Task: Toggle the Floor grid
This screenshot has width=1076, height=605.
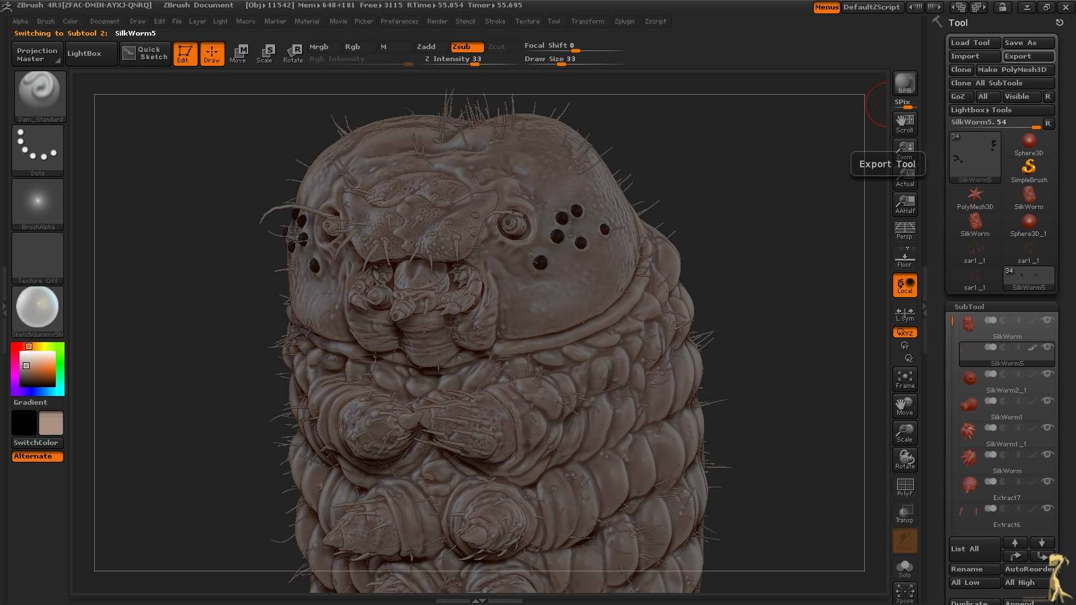Action: pyautogui.click(x=905, y=257)
